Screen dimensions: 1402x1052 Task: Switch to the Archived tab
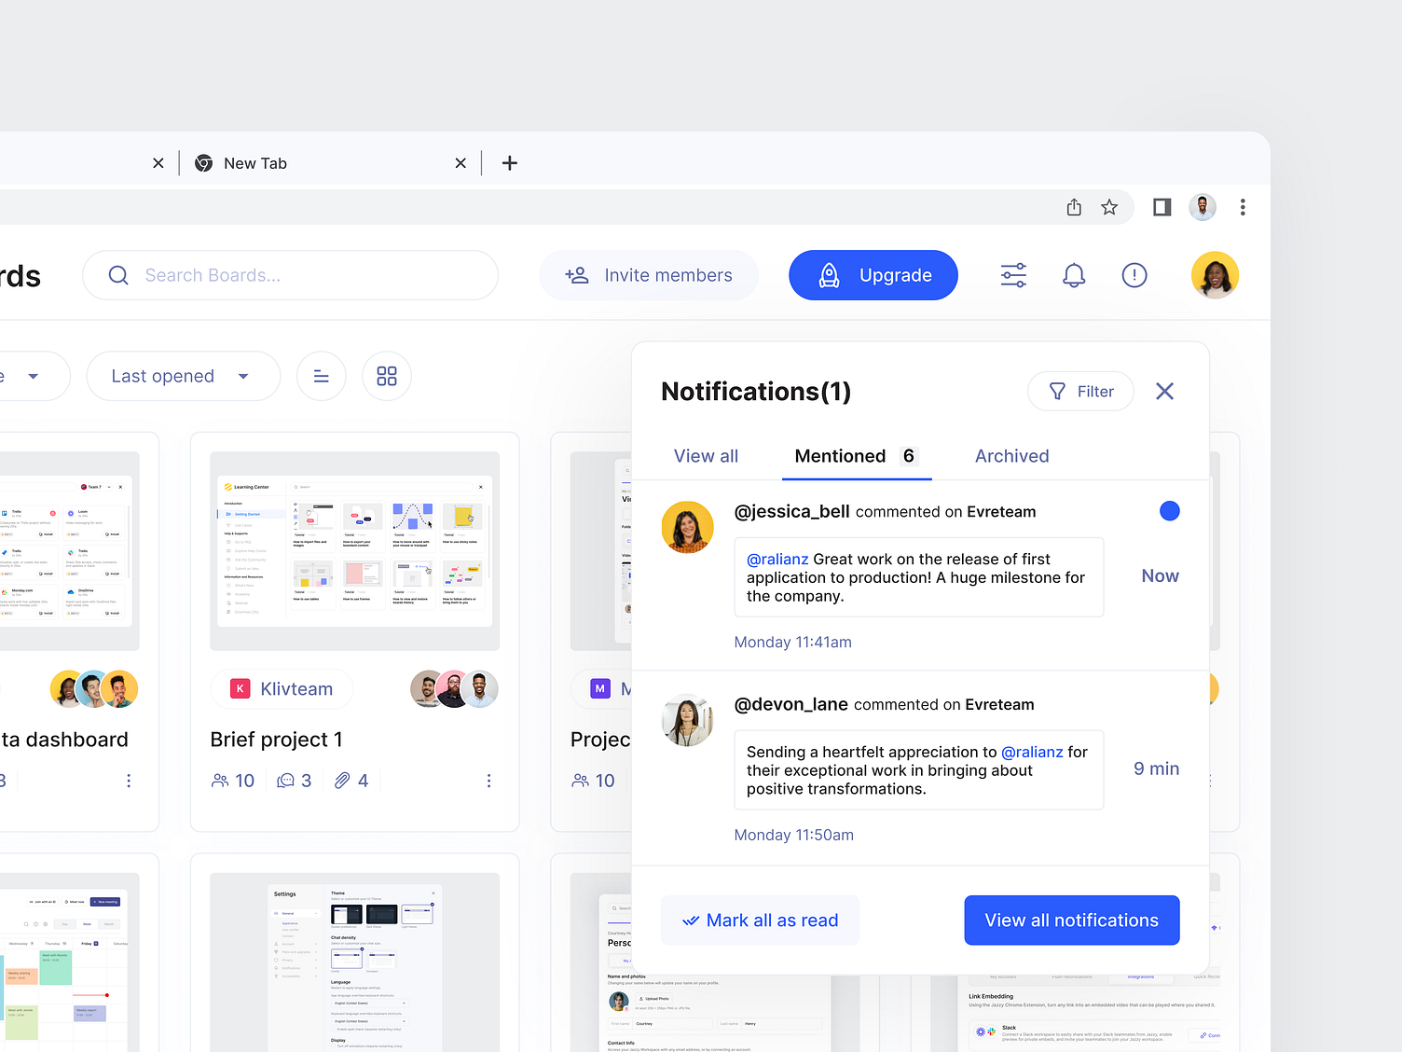(1011, 456)
